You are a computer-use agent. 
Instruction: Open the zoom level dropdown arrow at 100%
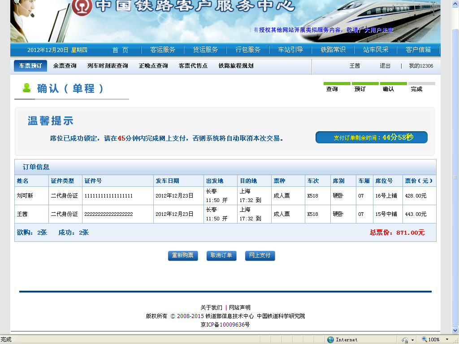[447, 340]
